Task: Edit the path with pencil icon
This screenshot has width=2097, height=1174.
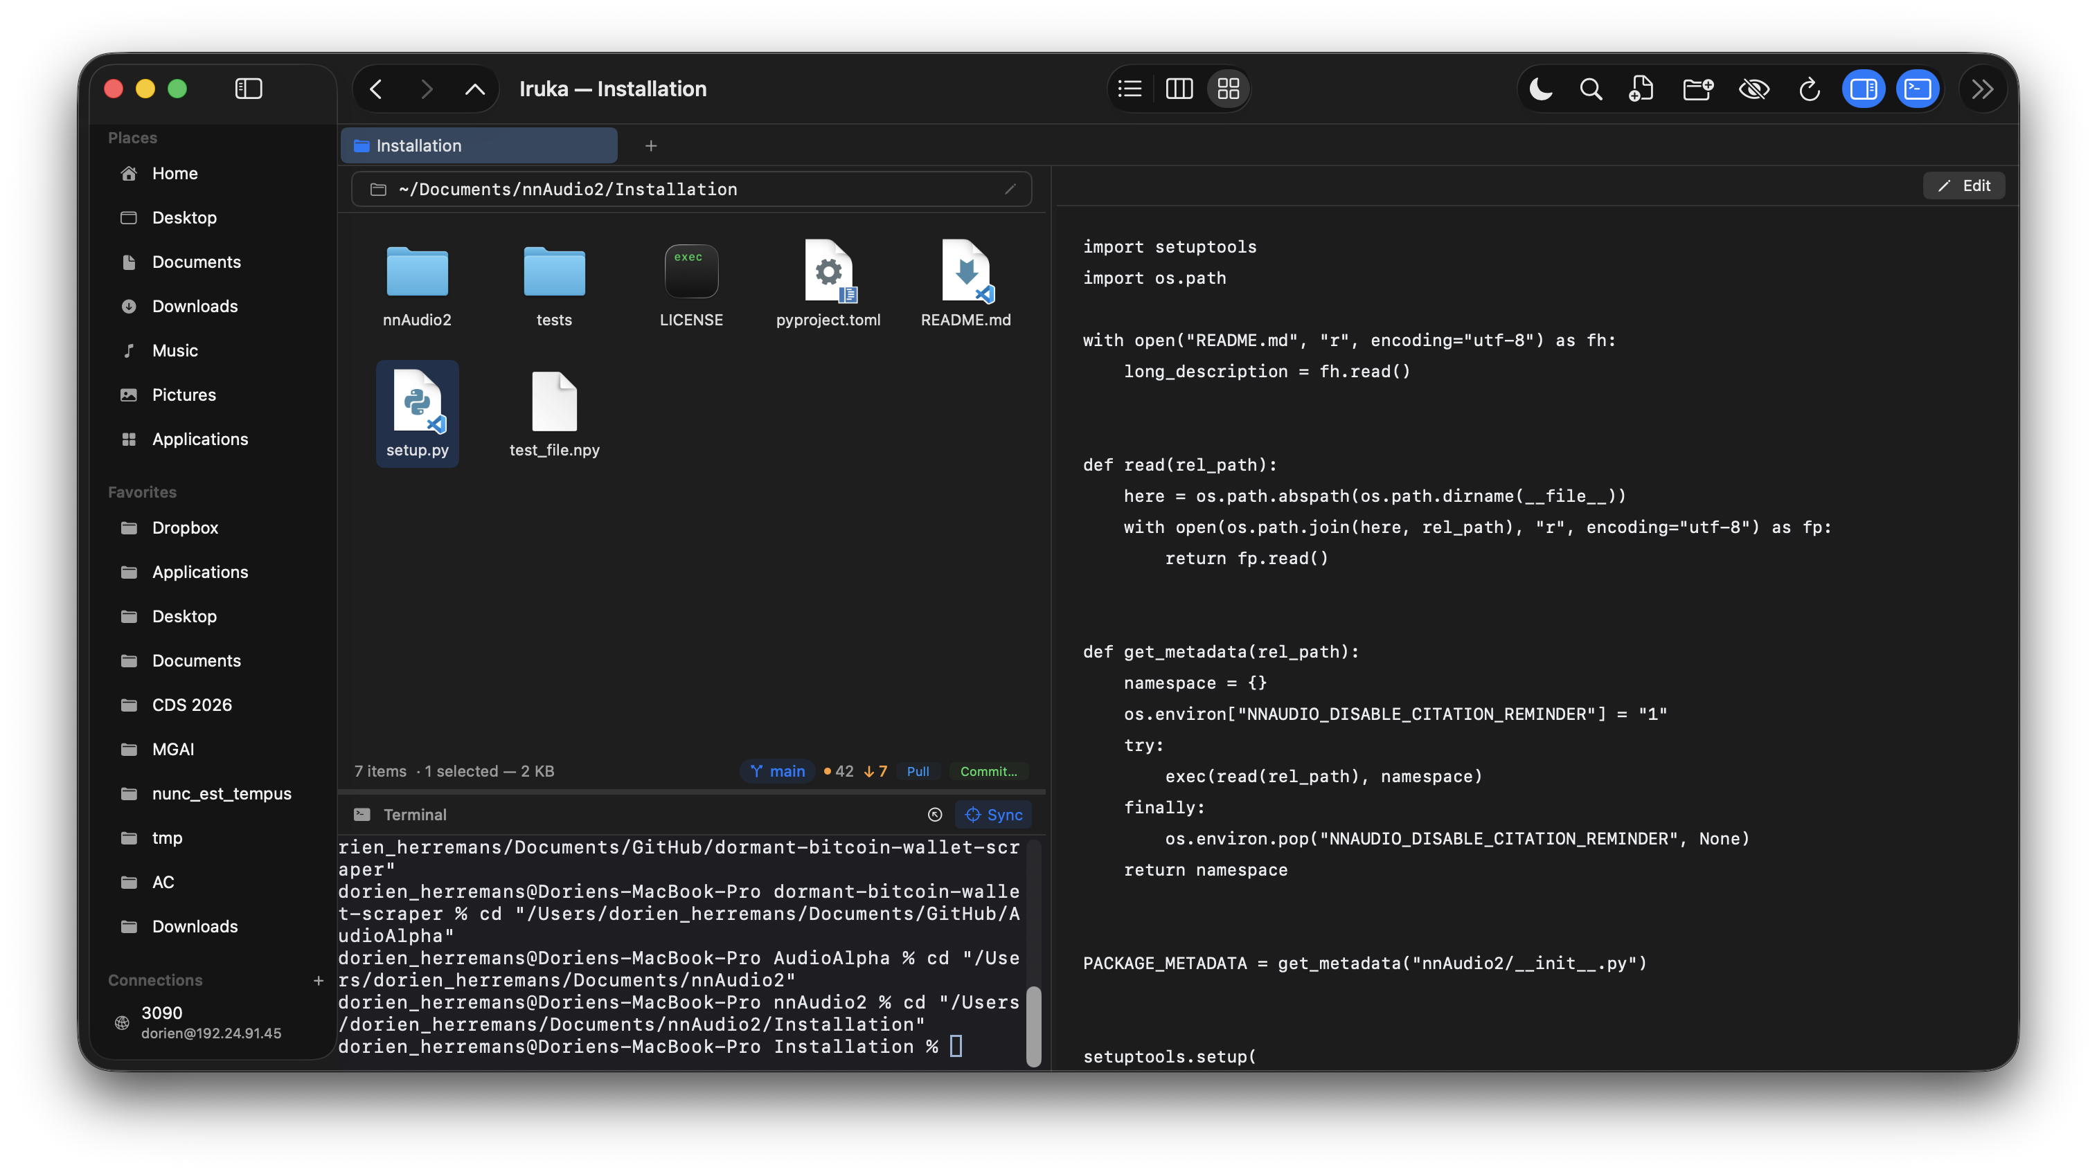Action: tap(1010, 189)
